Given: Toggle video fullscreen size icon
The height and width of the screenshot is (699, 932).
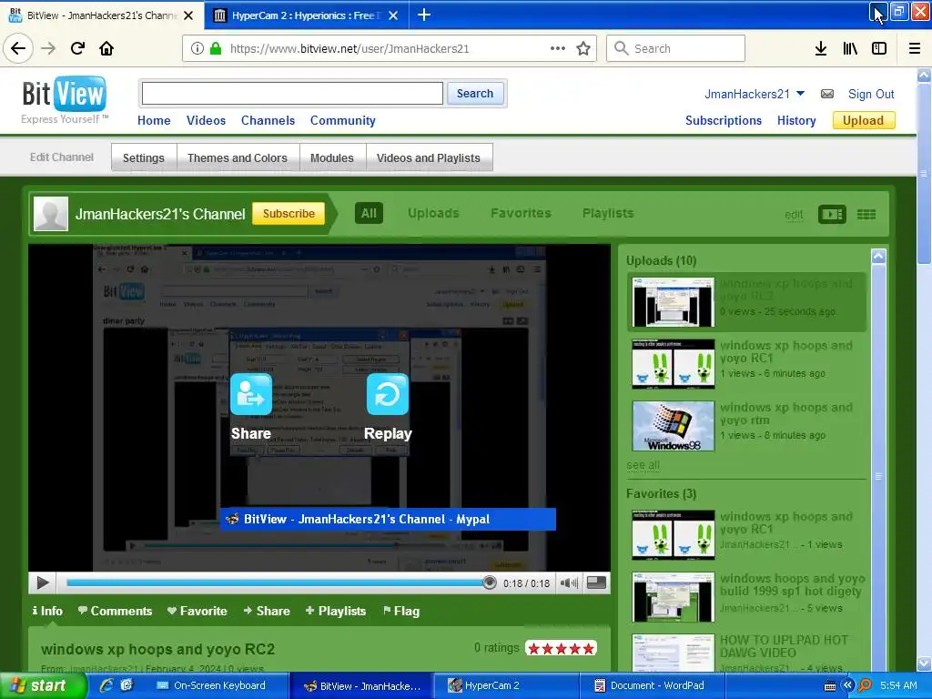Looking at the screenshot, I should (596, 583).
